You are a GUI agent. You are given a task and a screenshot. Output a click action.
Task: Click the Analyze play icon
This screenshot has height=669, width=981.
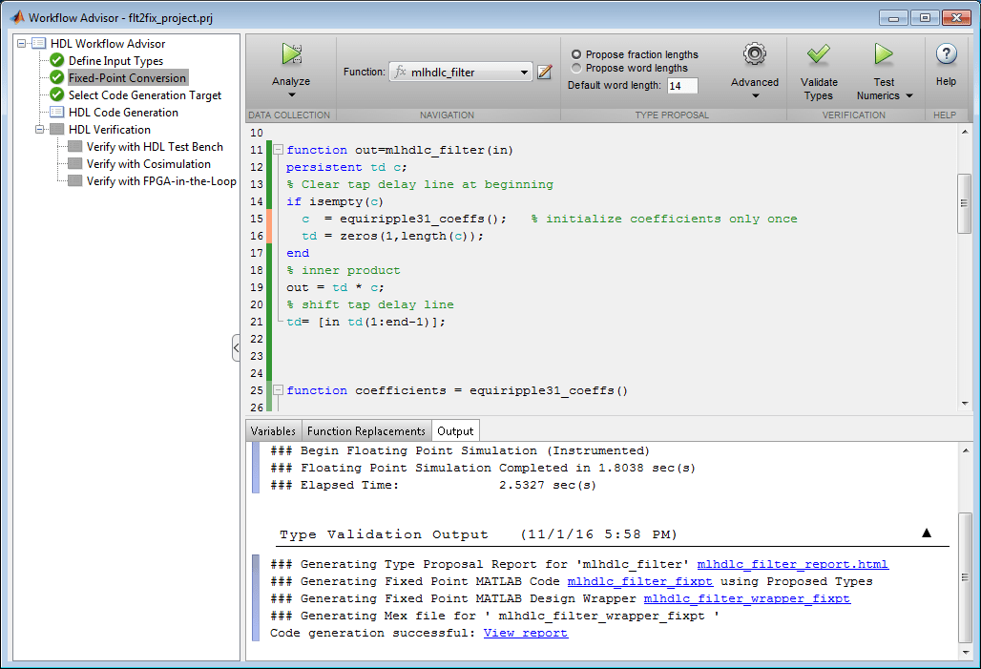point(291,54)
